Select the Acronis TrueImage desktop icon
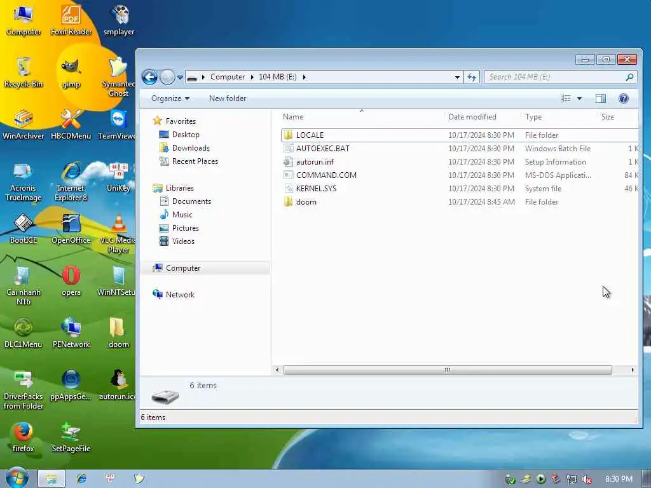The width and height of the screenshot is (651, 488). 24,182
